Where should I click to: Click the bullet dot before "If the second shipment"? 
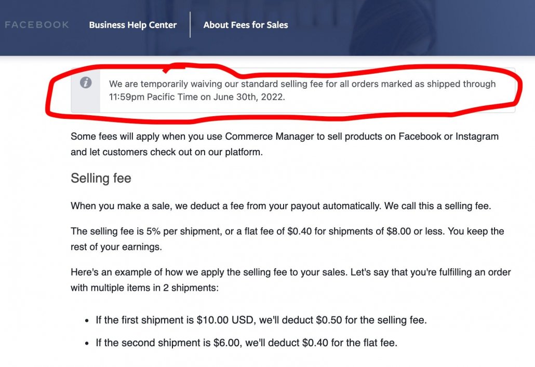point(87,343)
